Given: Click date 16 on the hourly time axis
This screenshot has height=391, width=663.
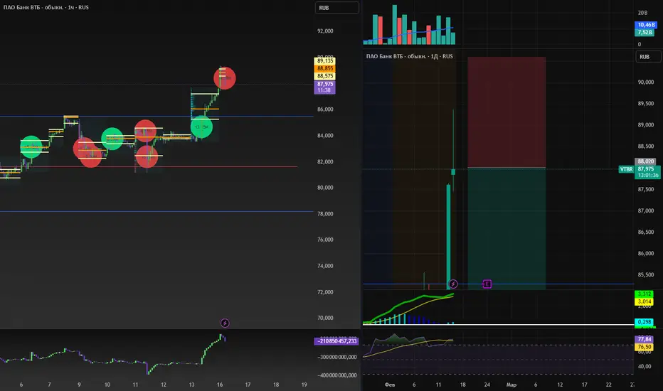Looking at the screenshot, I should pyautogui.click(x=220, y=385).
